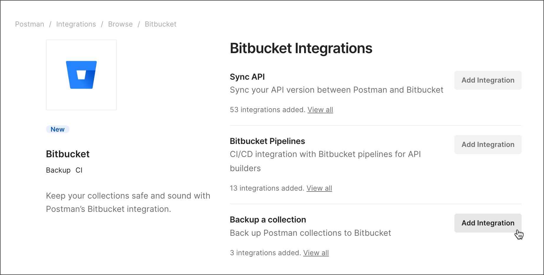Open the Postman breadcrumb link
This screenshot has height=275, width=544.
[29, 24]
